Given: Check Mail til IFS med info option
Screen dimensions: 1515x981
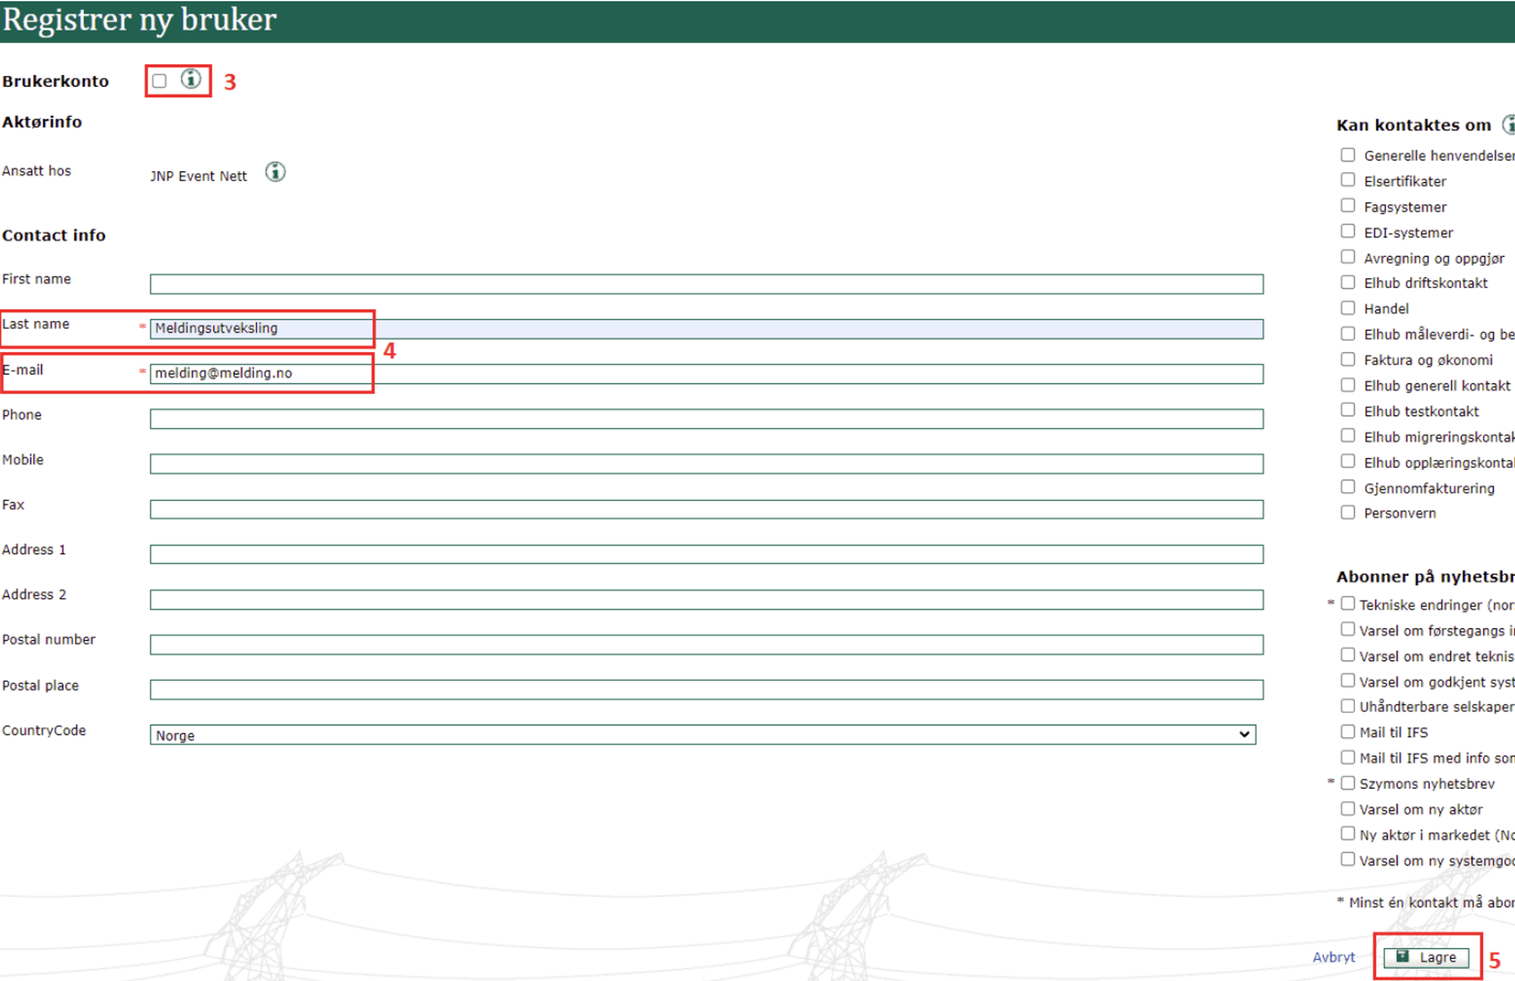Looking at the screenshot, I should pos(1348,757).
